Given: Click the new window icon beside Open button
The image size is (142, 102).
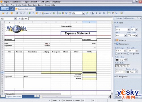Looking at the screenshot, I should click(12, 9).
